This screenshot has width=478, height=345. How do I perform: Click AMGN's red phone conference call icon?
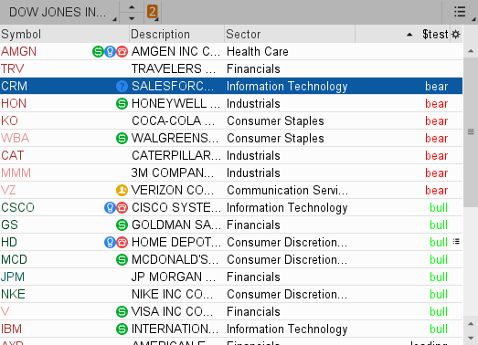[122, 51]
